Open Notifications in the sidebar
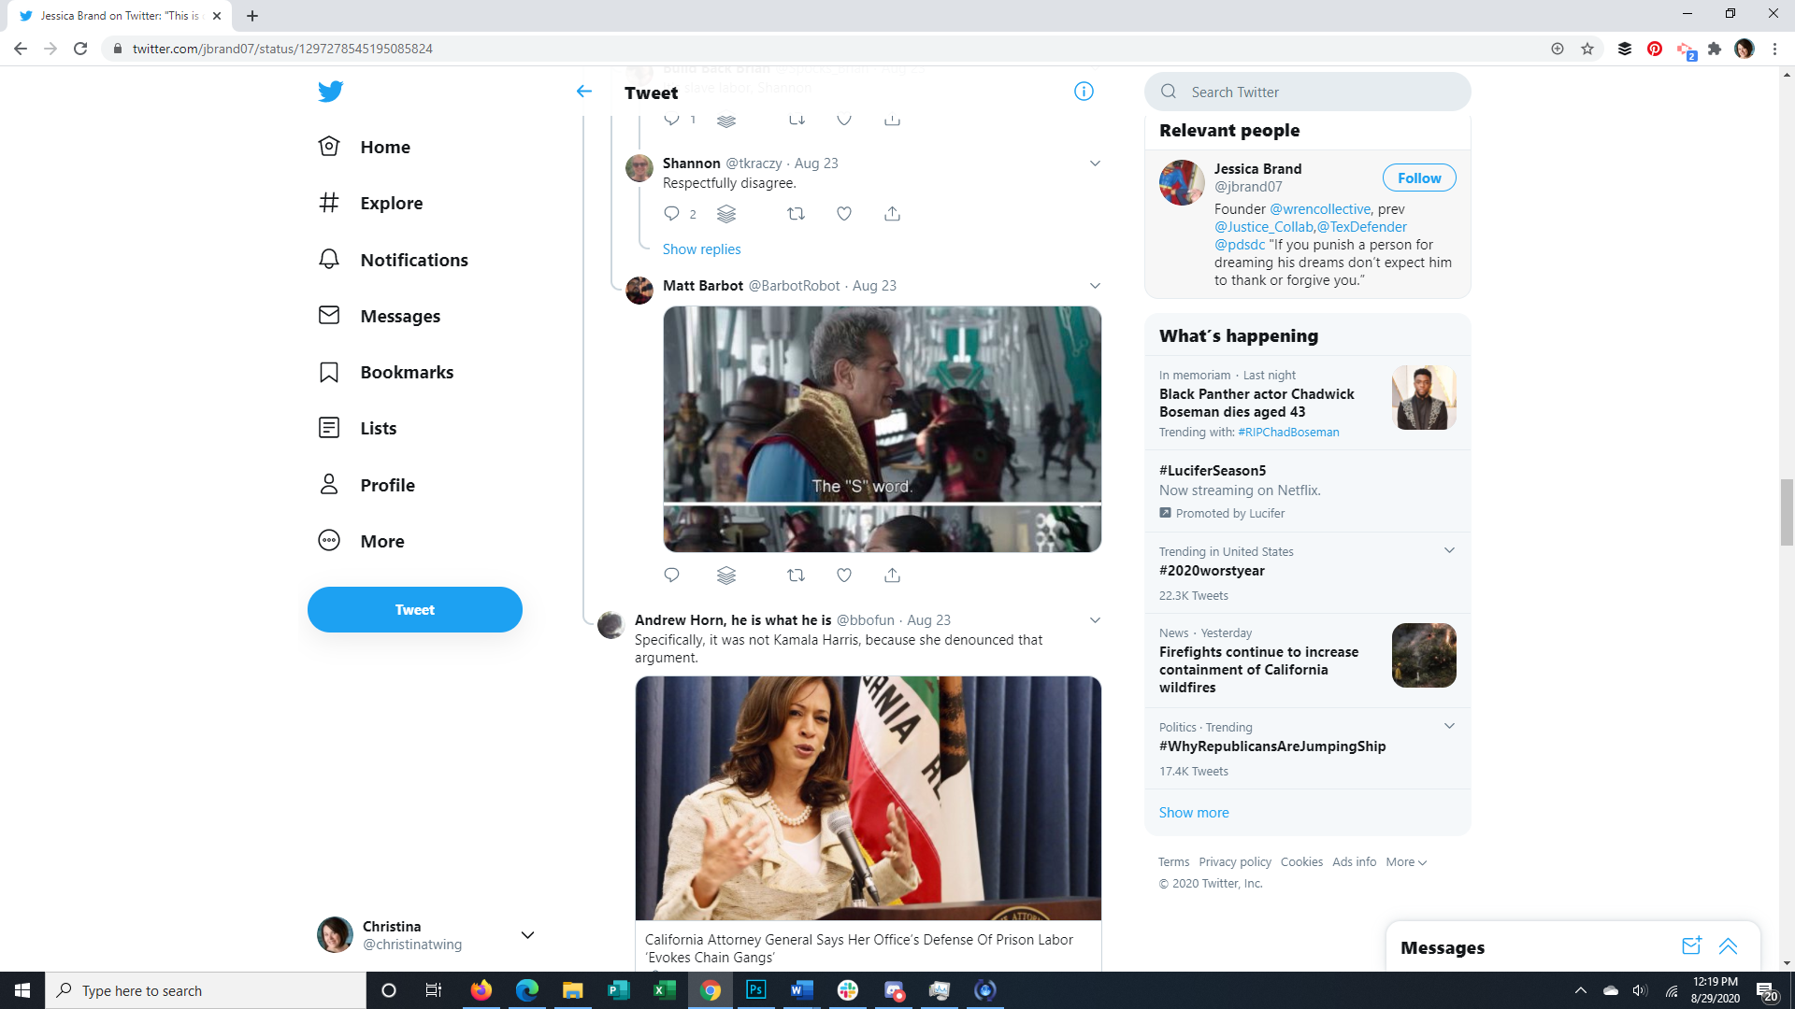 [x=413, y=260]
